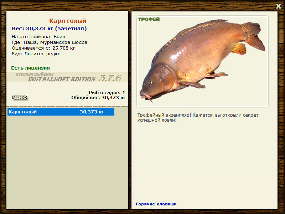Click the 30,373 кг value in list row

pyautogui.click(x=92, y=112)
